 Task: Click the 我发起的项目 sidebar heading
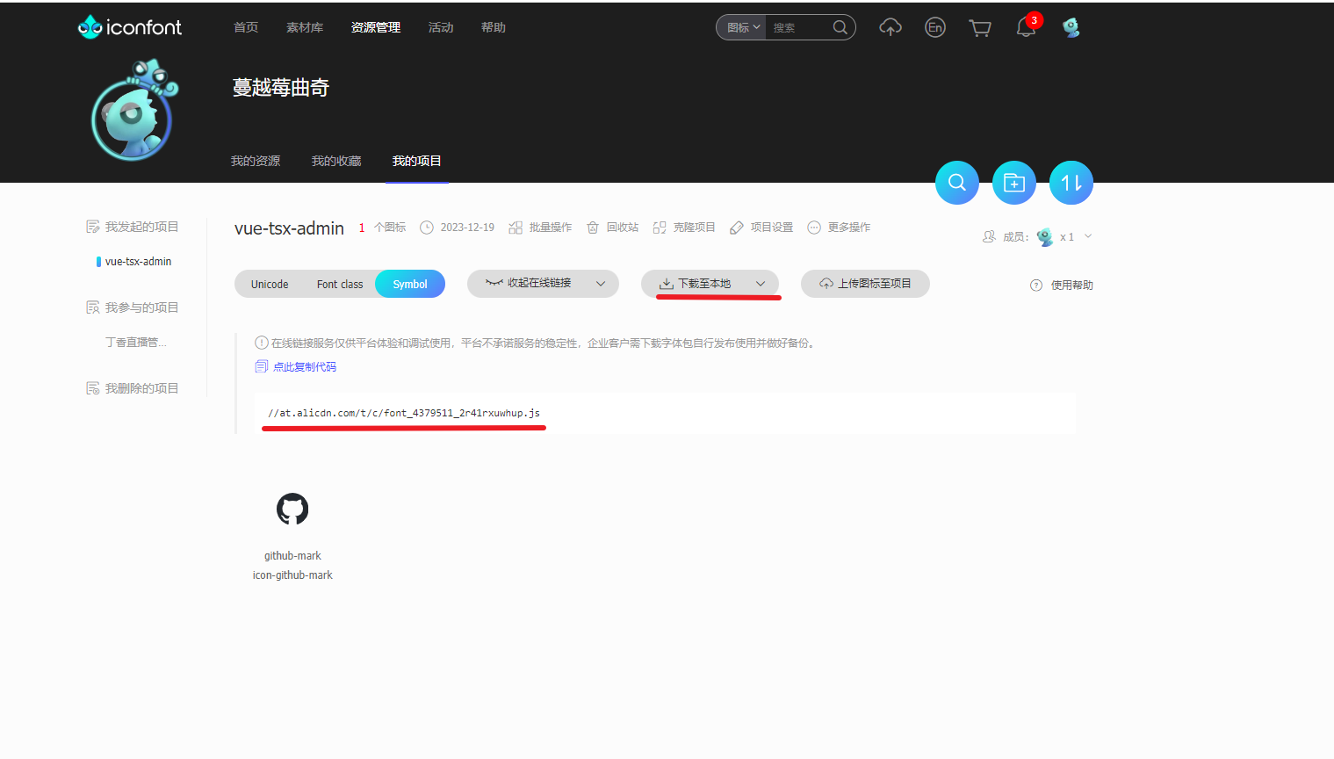(142, 227)
